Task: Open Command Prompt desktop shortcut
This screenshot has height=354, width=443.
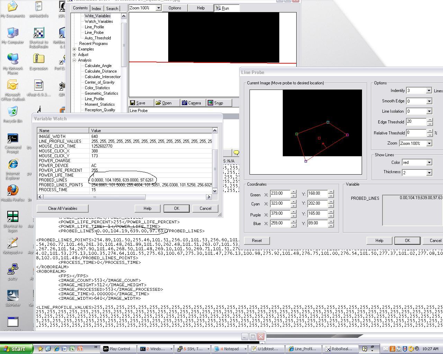Action: click(x=12, y=142)
